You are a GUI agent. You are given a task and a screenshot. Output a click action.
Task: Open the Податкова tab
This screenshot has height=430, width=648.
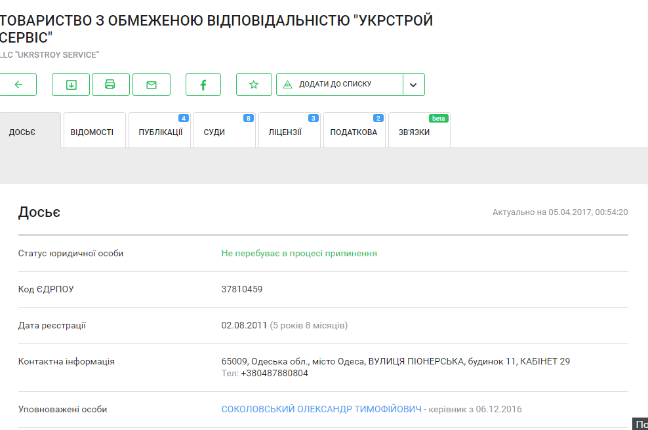point(354,132)
